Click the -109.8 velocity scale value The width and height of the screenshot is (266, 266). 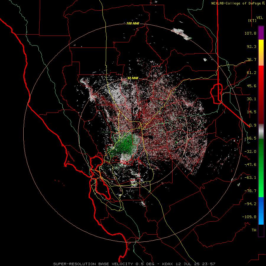[249, 217]
